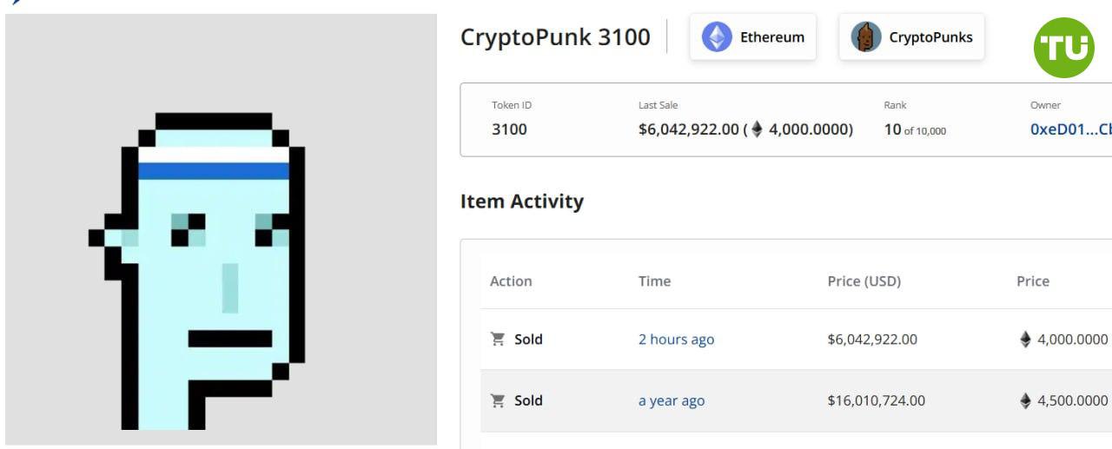The image size is (1112, 449).
Task: Click ETH icon beside 4,000.0000 in the activity table
Action: [1025, 339]
